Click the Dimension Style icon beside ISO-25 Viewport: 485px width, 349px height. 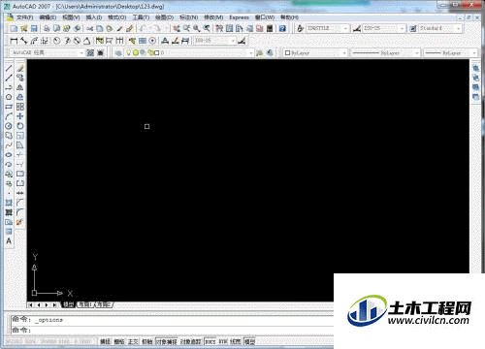(x=357, y=29)
